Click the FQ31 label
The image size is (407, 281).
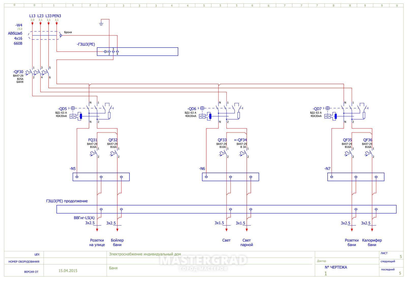pyautogui.click(x=93, y=140)
